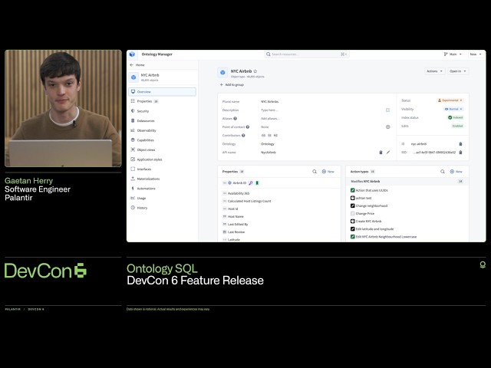Click the Airbnb ID primary key icon
491x368 pixels.
pos(251,182)
